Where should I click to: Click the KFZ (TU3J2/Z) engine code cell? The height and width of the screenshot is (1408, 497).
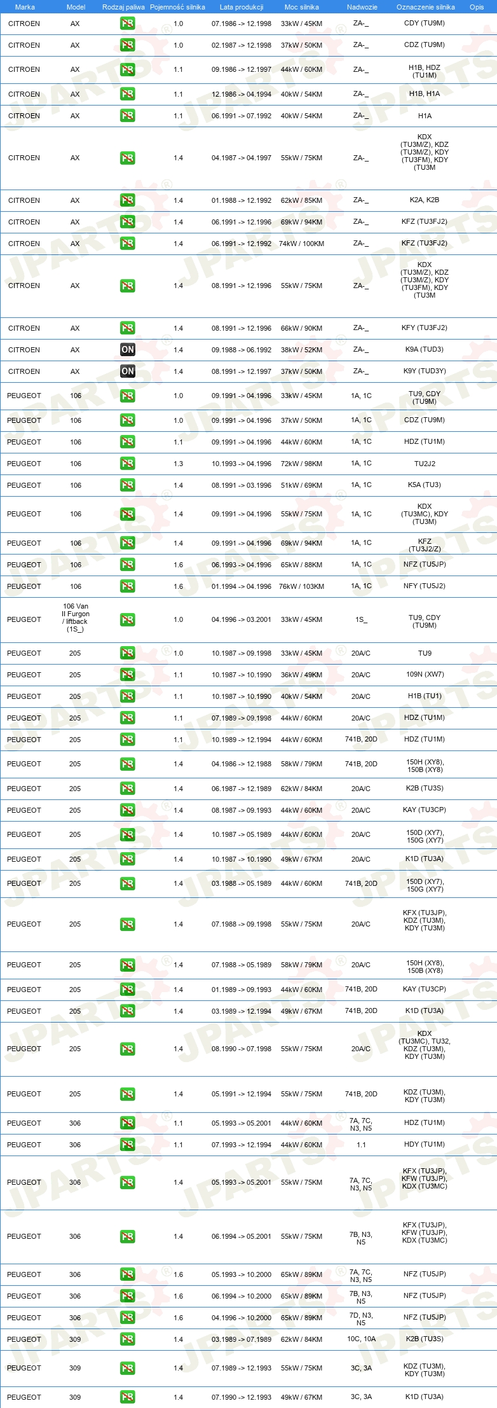coord(425,545)
